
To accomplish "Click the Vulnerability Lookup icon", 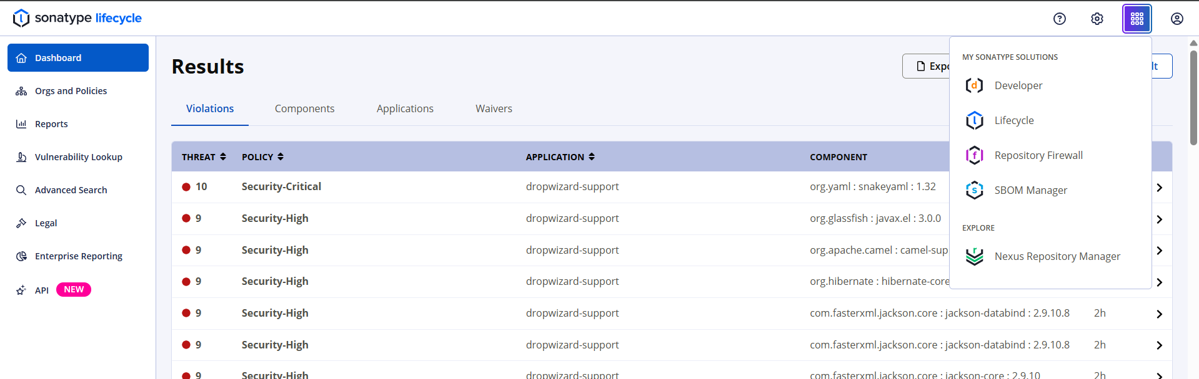I will click(x=21, y=157).
